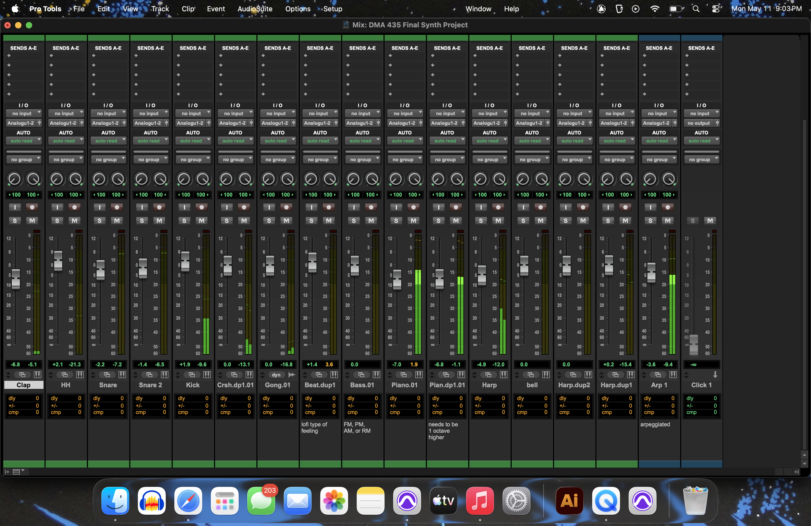Open the File menu

(79, 9)
